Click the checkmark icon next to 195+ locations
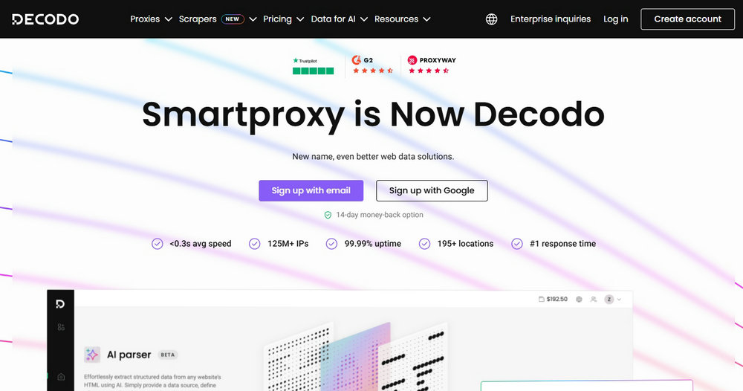Image resolution: width=743 pixels, height=391 pixels. pyautogui.click(x=424, y=244)
